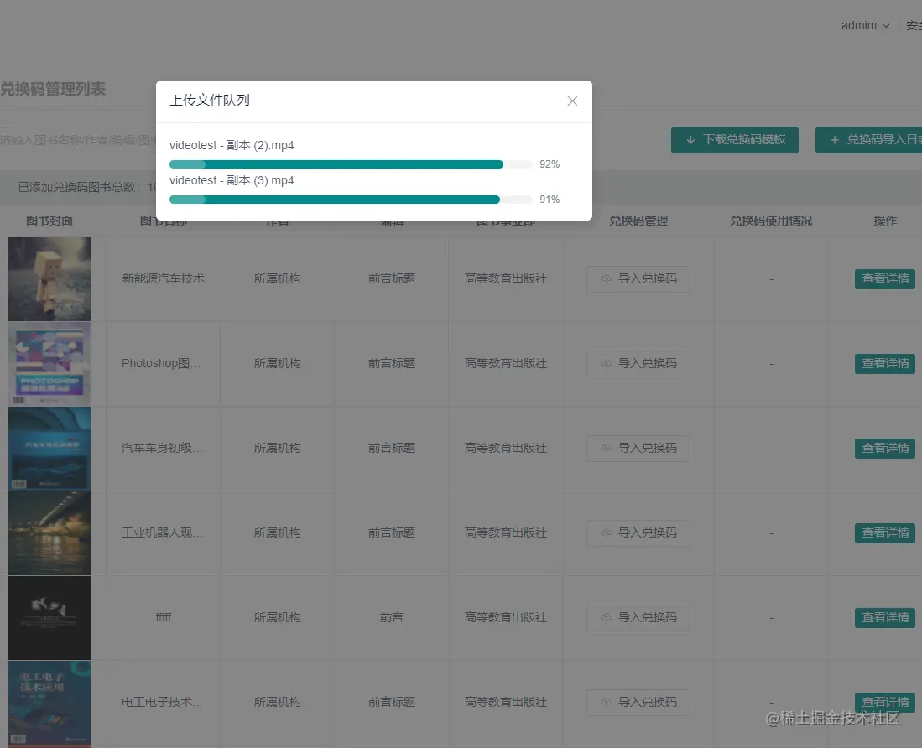This screenshot has width=922, height=748.
Task: Click the 上传文件队列 dialog title
Action: click(x=210, y=101)
